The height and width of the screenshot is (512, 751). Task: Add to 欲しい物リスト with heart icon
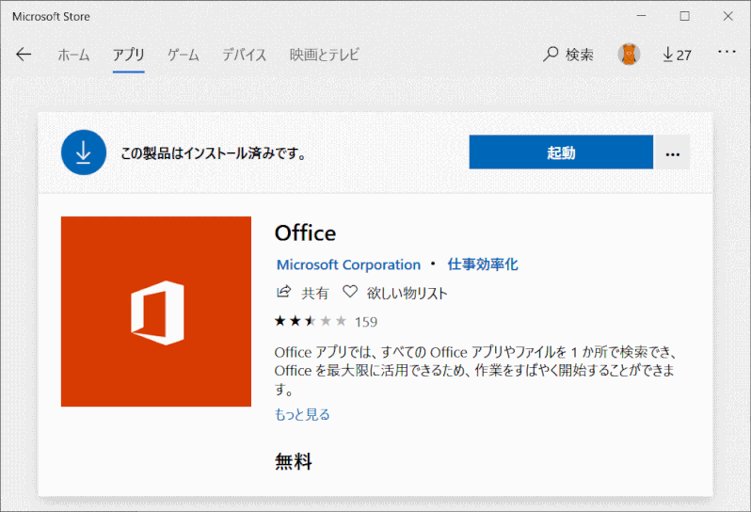(395, 293)
